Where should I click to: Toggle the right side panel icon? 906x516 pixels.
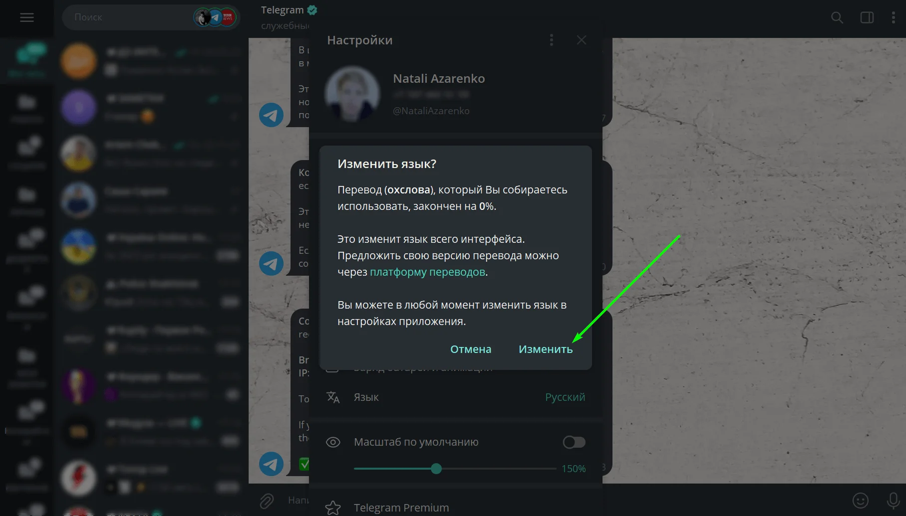point(867,17)
